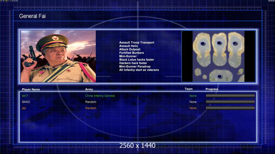
Task: Select start position marker numbered 1 on map
Action: click(x=235, y=43)
